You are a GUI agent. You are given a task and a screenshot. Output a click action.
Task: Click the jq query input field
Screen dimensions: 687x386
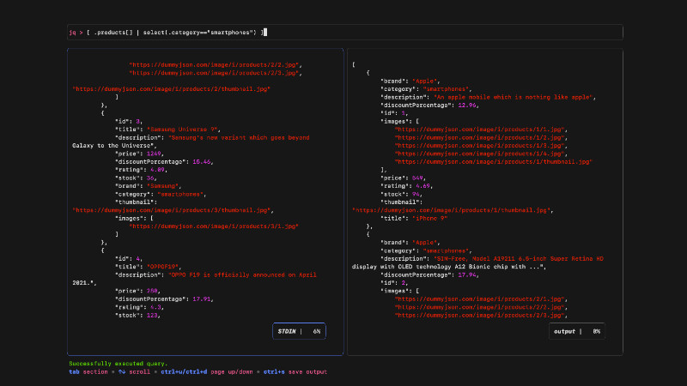(345, 33)
